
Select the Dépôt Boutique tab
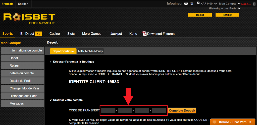point(63,51)
